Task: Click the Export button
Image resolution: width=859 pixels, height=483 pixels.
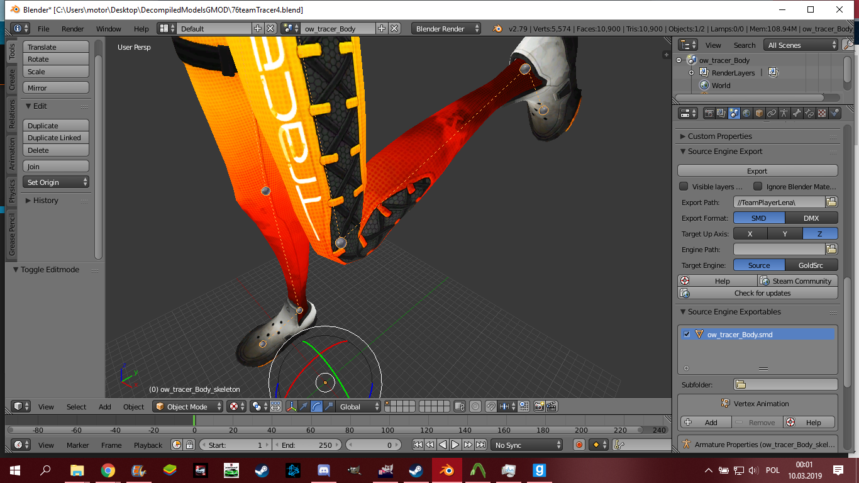Action: coord(757,170)
